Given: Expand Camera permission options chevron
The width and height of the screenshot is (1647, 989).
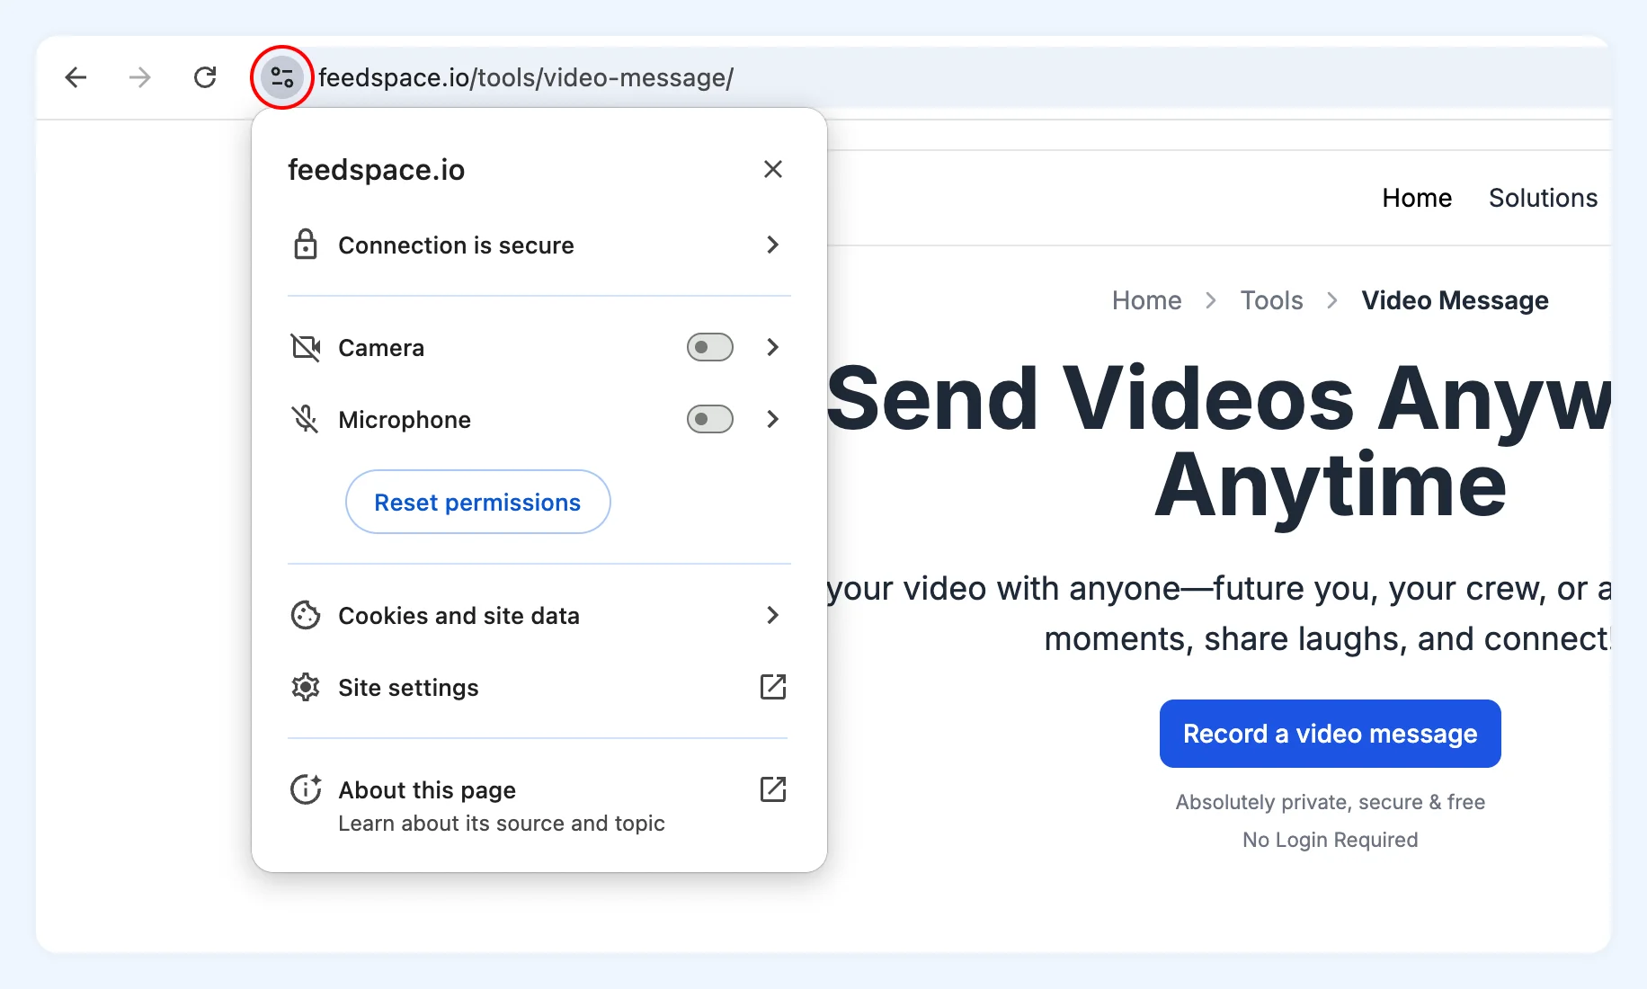Looking at the screenshot, I should pyautogui.click(x=772, y=347).
